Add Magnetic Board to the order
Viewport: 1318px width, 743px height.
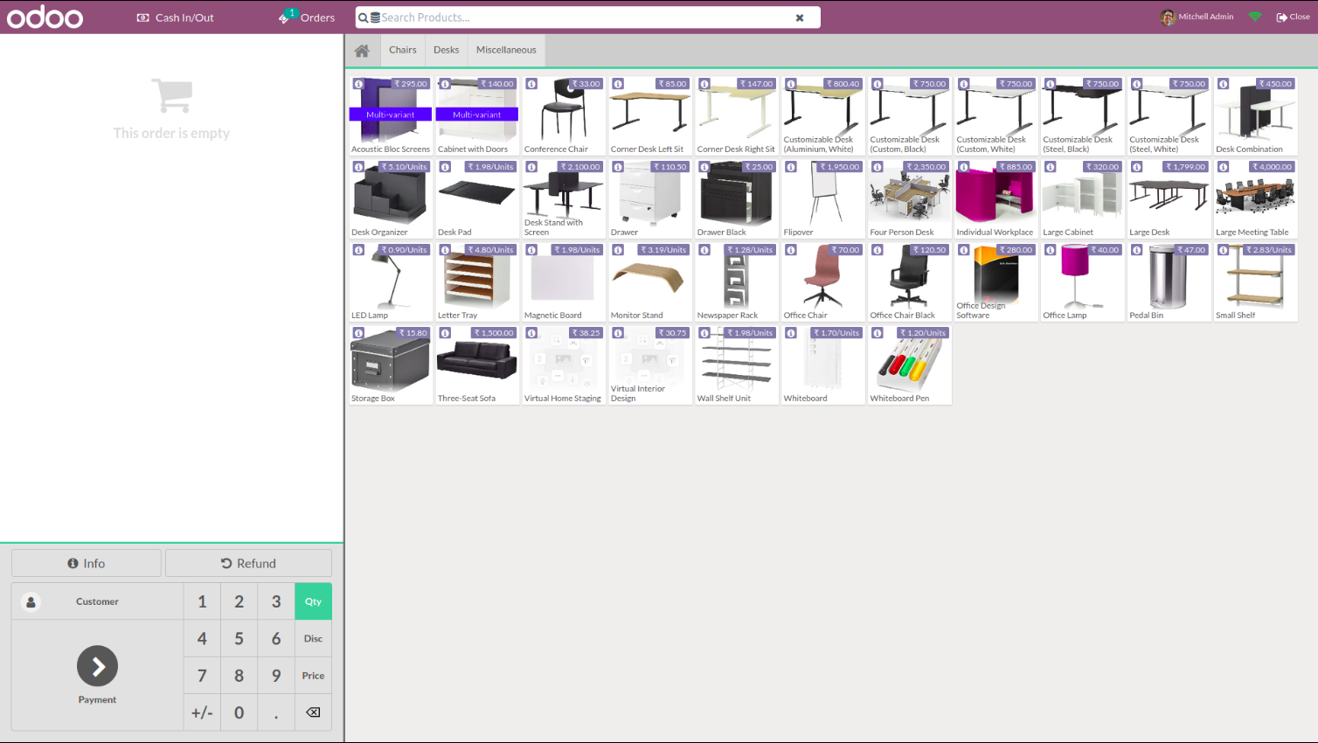563,282
